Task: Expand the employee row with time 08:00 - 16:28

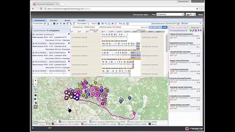Action: coord(33,62)
